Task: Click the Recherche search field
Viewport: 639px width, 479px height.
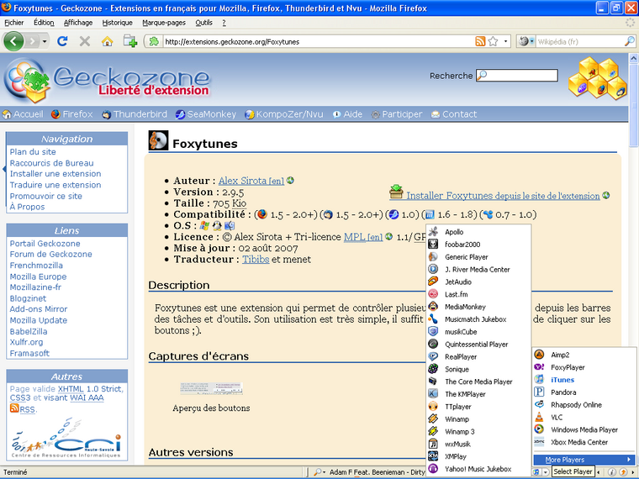Action: point(517,76)
